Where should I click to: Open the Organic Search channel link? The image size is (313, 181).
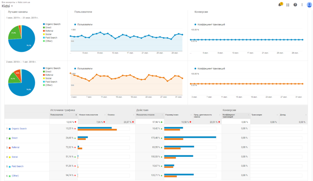[x=19, y=129]
